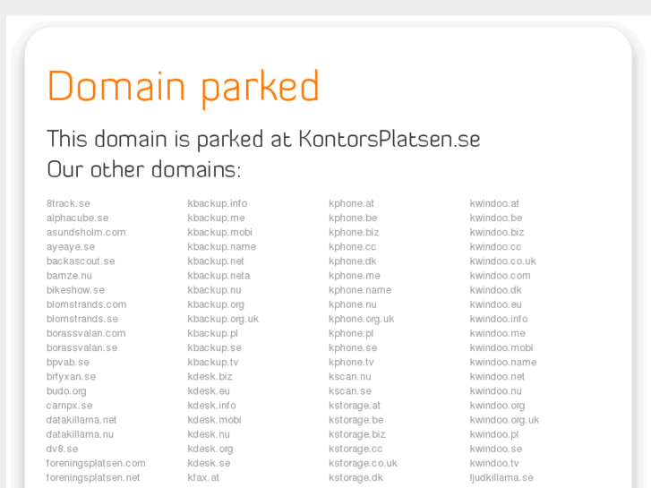Open kstorage.co.uk domain link
This screenshot has height=488, width=651.
(363, 463)
